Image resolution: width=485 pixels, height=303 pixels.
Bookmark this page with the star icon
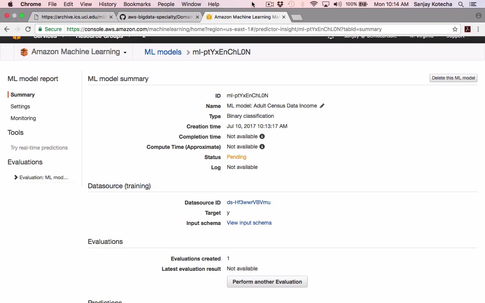(455, 29)
